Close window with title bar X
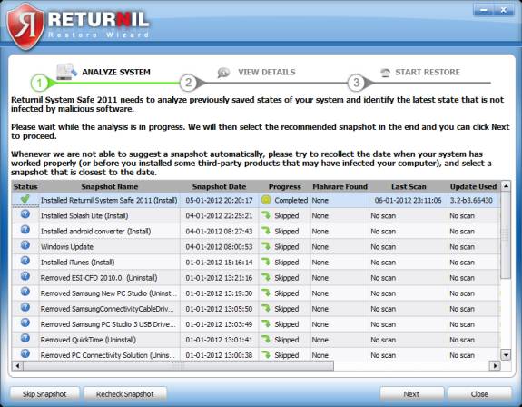The width and height of the screenshot is (522, 407). 504,10
